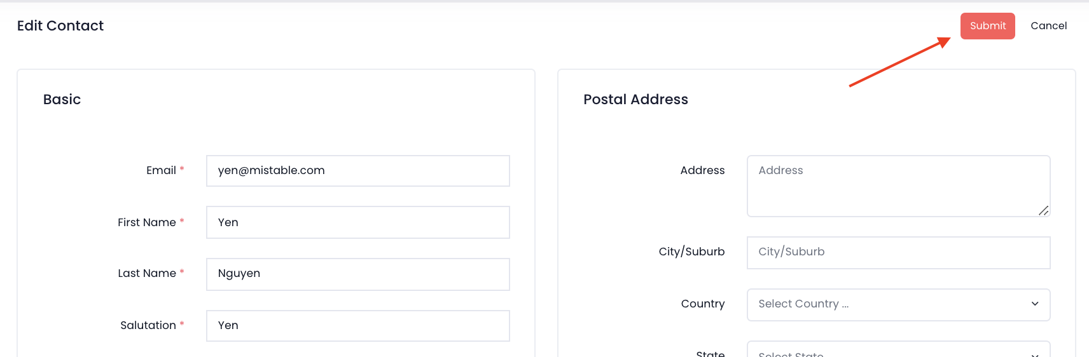
Task: Click the Salutation label text
Action: [148, 325]
